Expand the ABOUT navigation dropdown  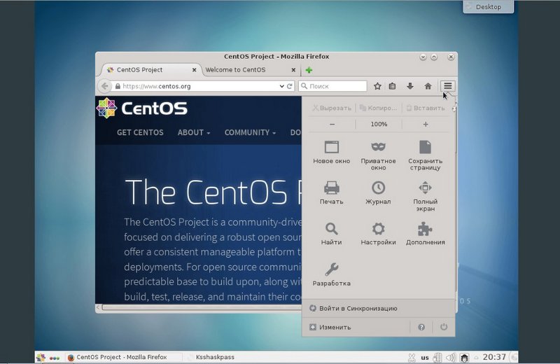pos(194,132)
